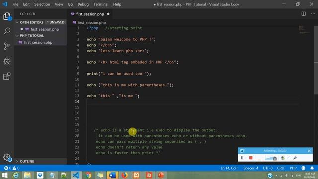318x179 pixels.
Task: Open the File menu
Action: pos(15,4)
